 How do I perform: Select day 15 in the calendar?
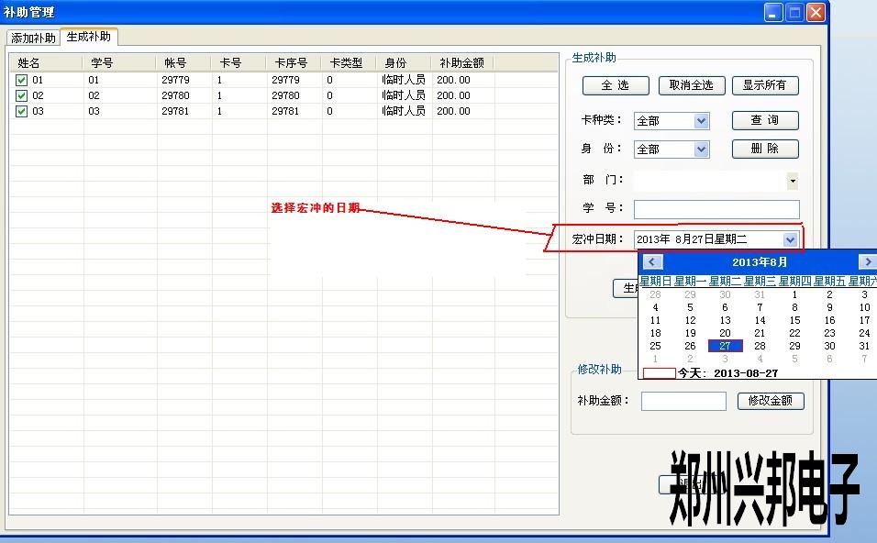coord(794,320)
